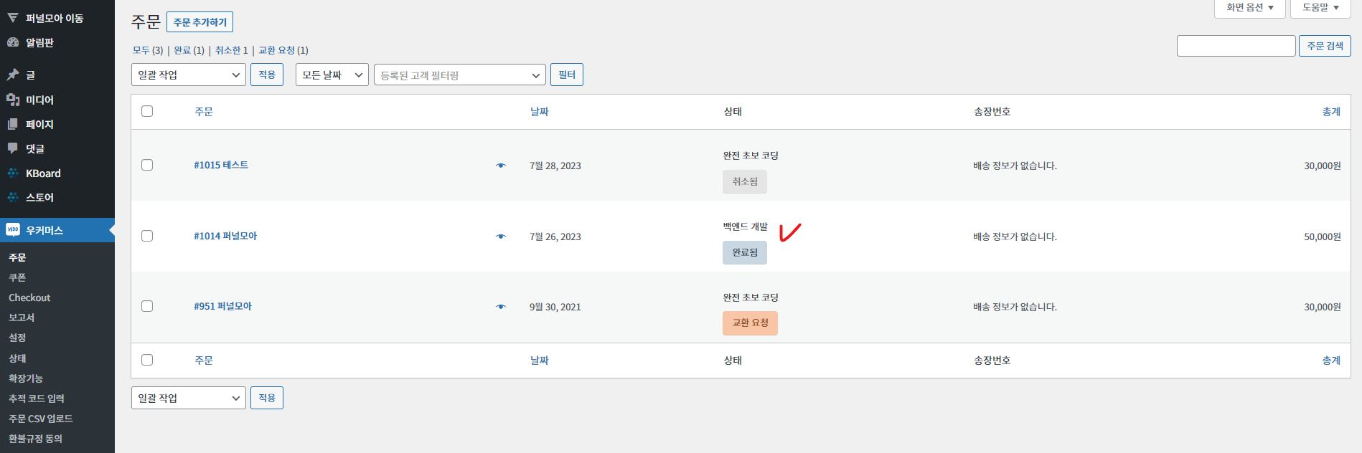The height and width of the screenshot is (453, 1362).
Task: Preview order #1014 with the eye icon
Action: point(501,237)
